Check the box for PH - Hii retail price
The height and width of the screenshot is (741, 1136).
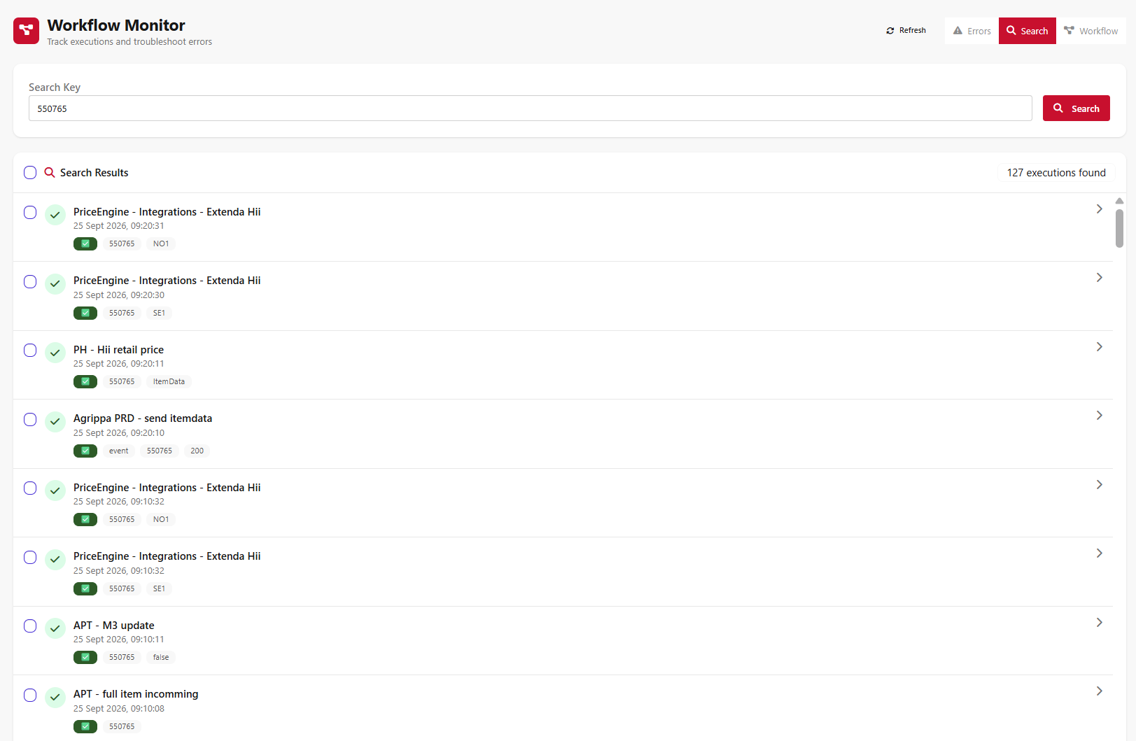pyautogui.click(x=30, y=350)
